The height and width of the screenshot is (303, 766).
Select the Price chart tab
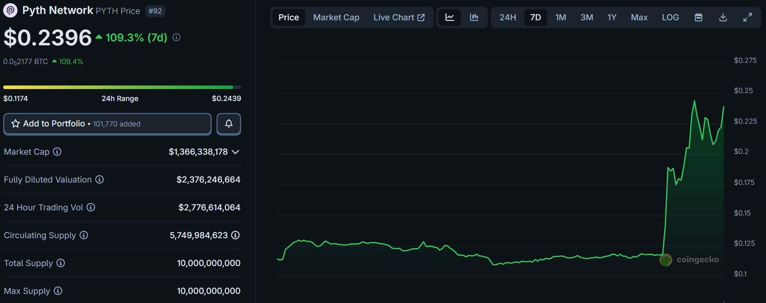tap(289, 17)
